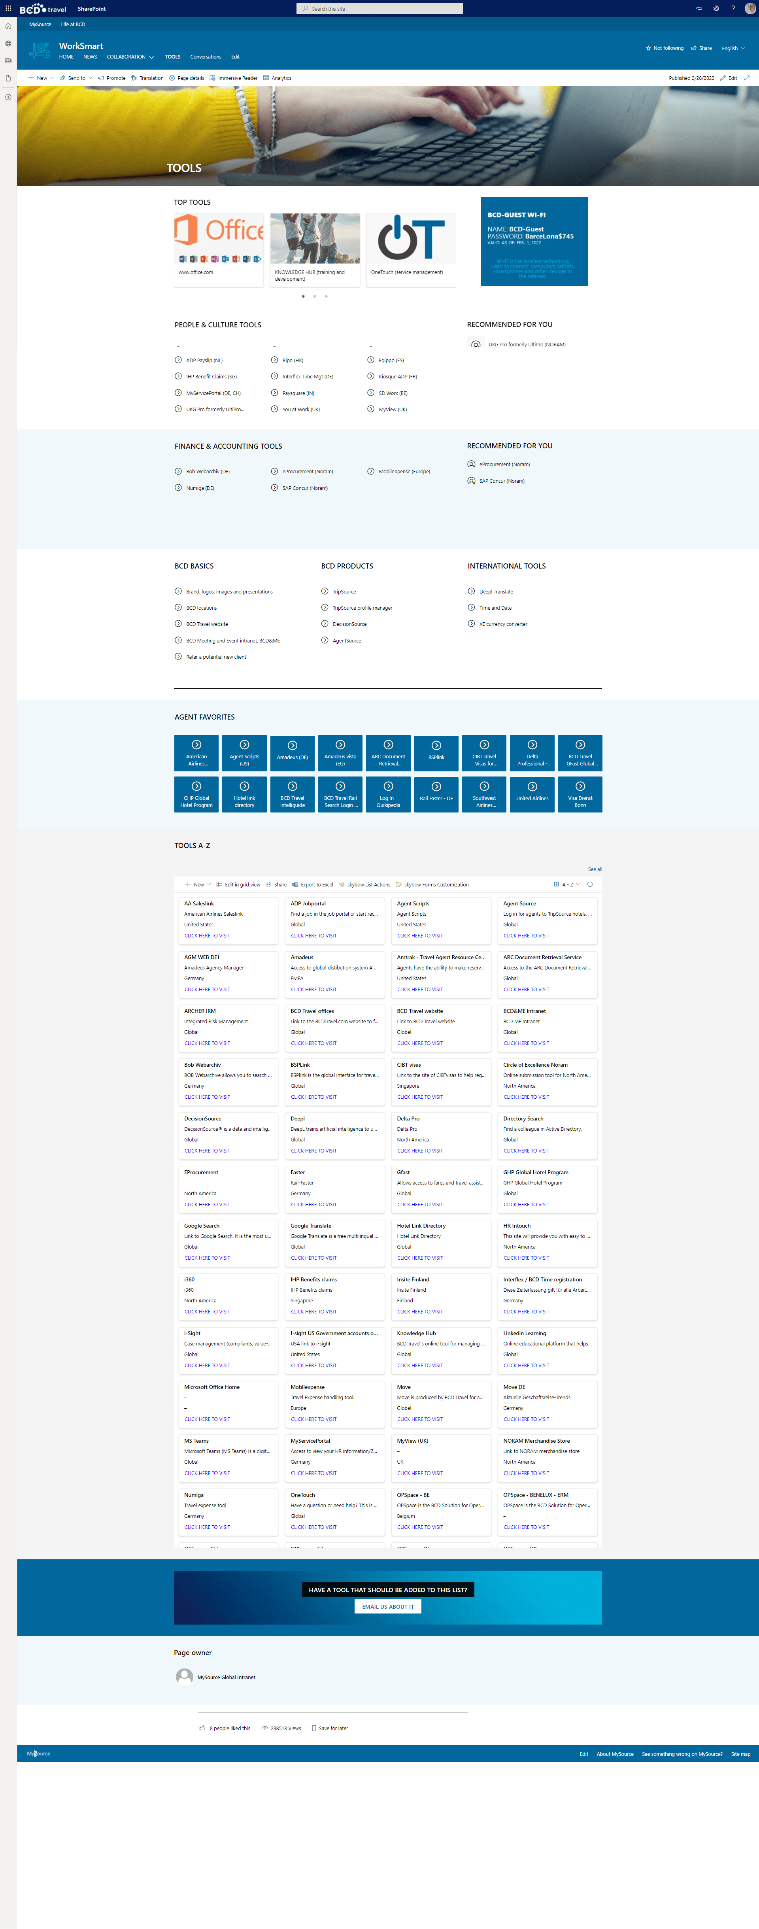Select the TOOLS nav tab

click(x=173, y=57)
